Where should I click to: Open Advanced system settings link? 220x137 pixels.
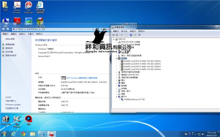tap(11, 56)
